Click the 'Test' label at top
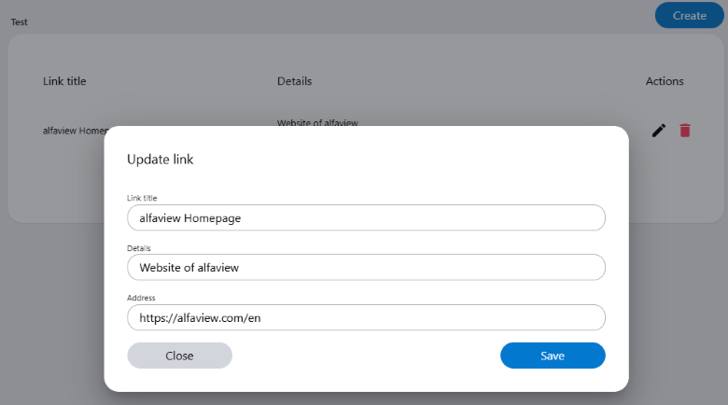 (x=19, y=22)
